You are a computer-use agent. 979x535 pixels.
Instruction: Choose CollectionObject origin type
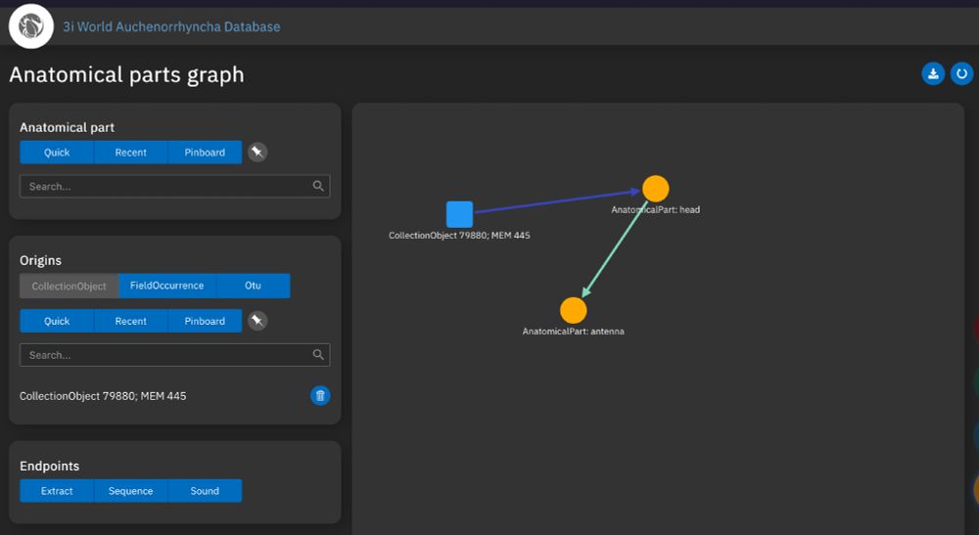[69, 286]
